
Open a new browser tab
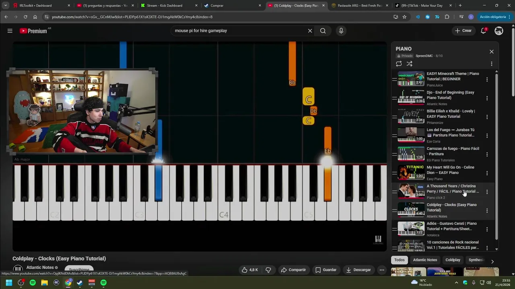[x=460, y=6]
